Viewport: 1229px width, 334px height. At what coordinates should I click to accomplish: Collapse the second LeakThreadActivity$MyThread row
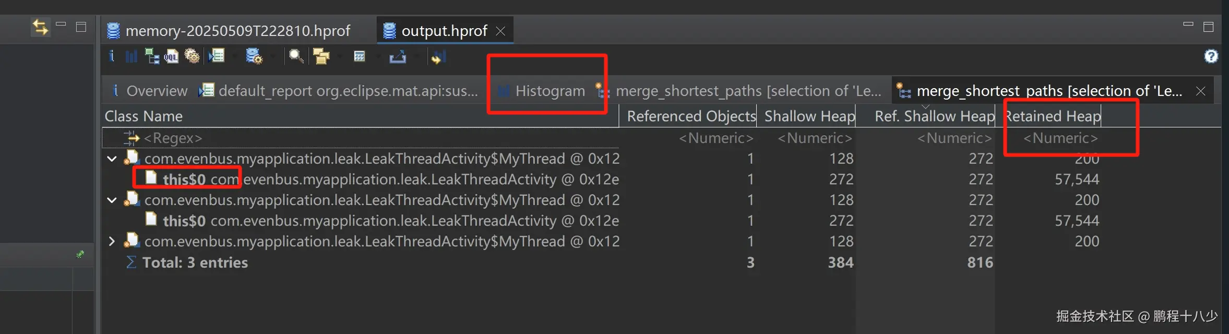(x=112, y=200)
